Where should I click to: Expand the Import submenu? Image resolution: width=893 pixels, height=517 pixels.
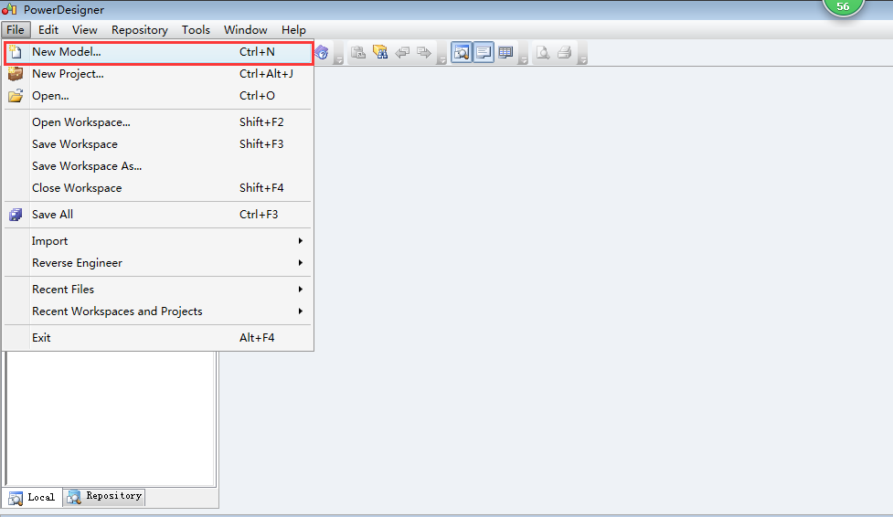(159, 241)
